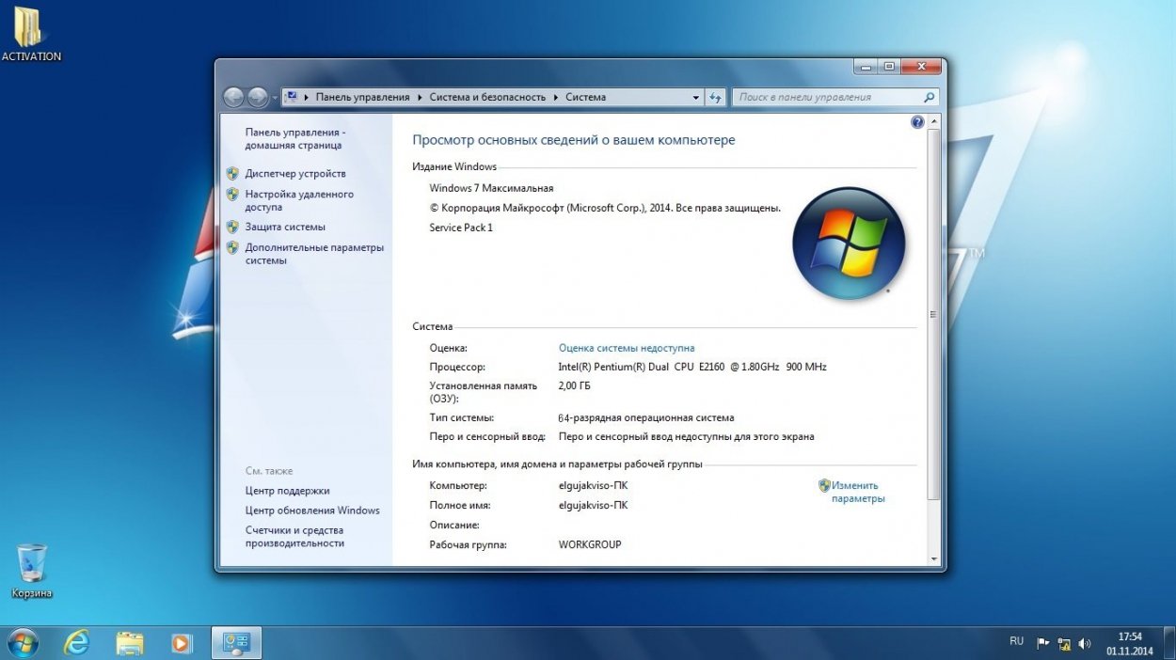Screen dimensions: 1176x660
Task: Click the RU language indicator
Action: (1016, 641)
